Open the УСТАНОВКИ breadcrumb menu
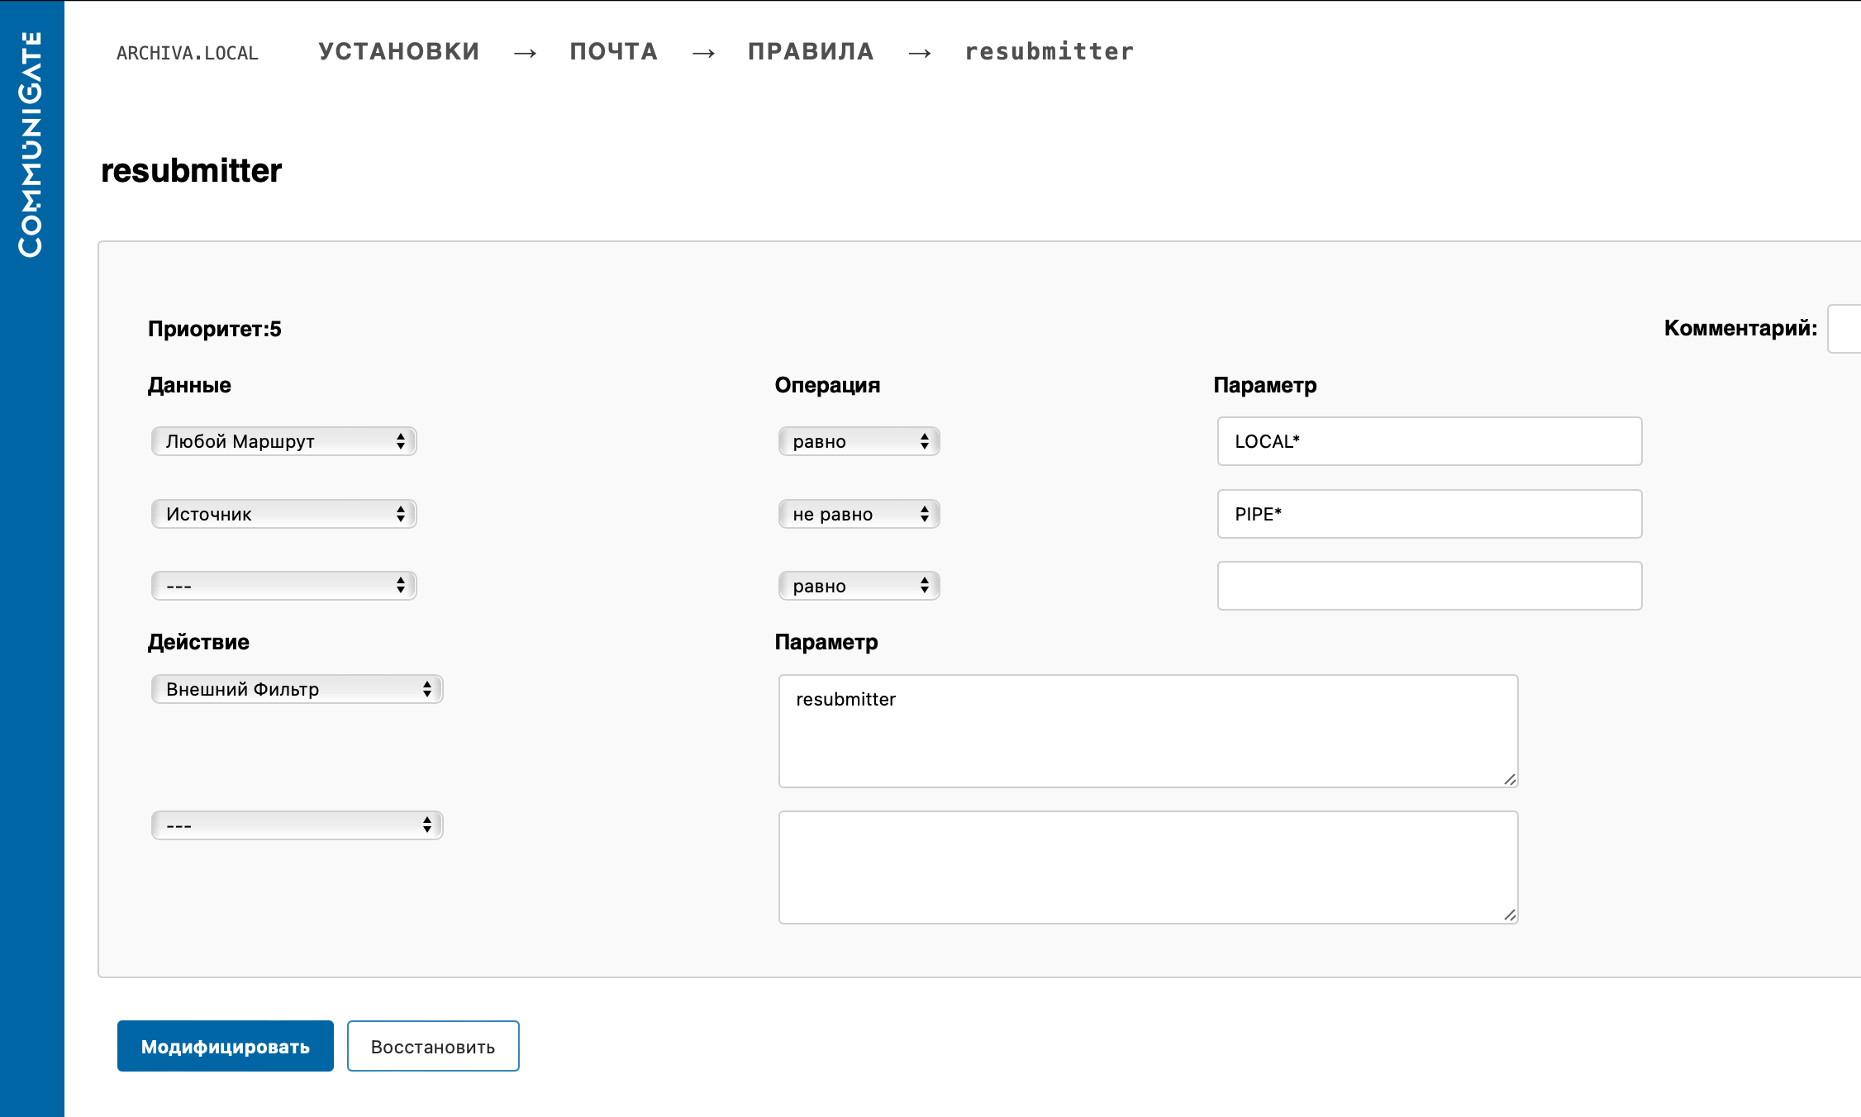The height and width of the screenshot is (1117, 1861). coord(398,51)
